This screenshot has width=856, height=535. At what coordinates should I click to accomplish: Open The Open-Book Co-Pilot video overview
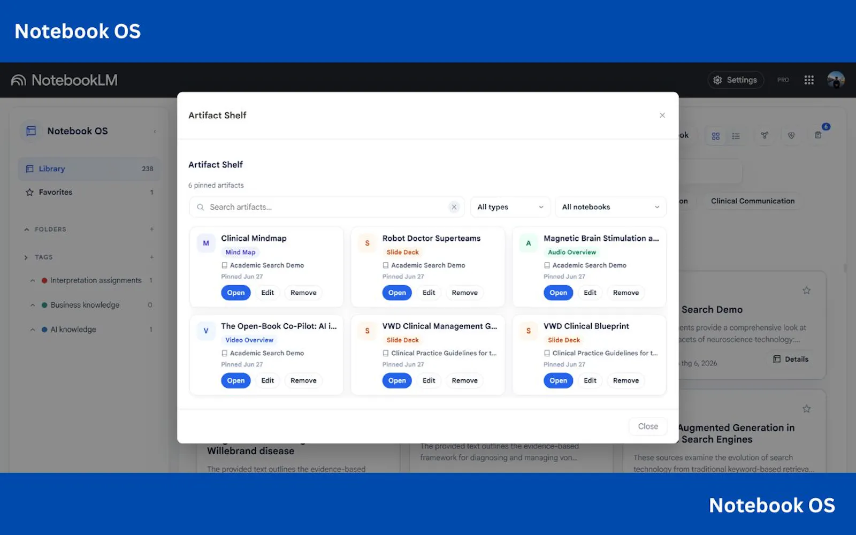pyautogui.click(x=236, y=380)
